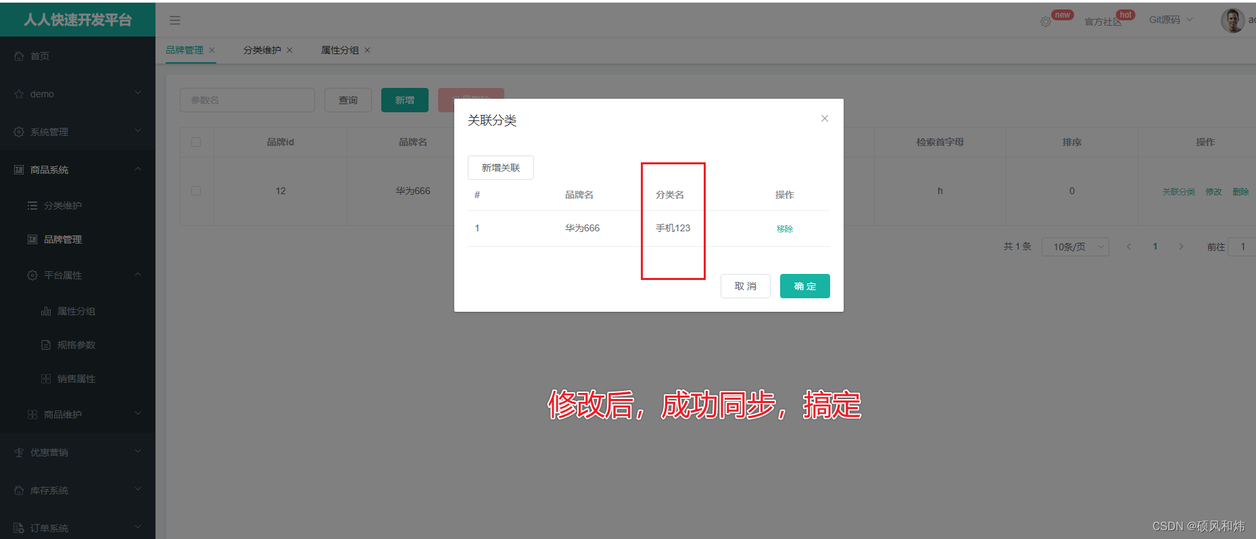Close the 品牌管理 tab with its X
Screen dimensions: 1256x539
tap(212, 50)
